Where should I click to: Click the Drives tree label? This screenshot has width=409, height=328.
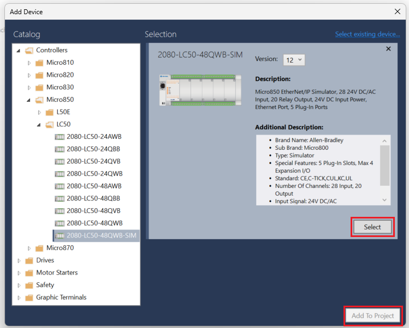pos(45,260)
